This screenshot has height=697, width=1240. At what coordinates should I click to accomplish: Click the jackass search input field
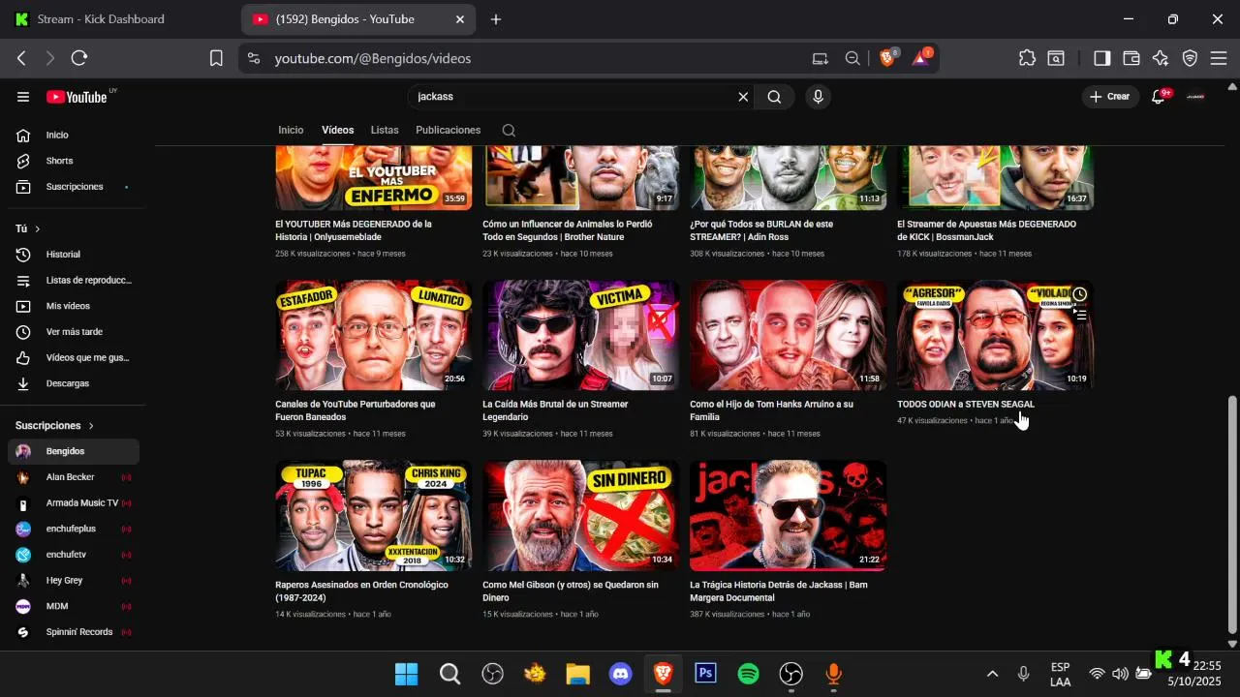(x=572, y=97)
